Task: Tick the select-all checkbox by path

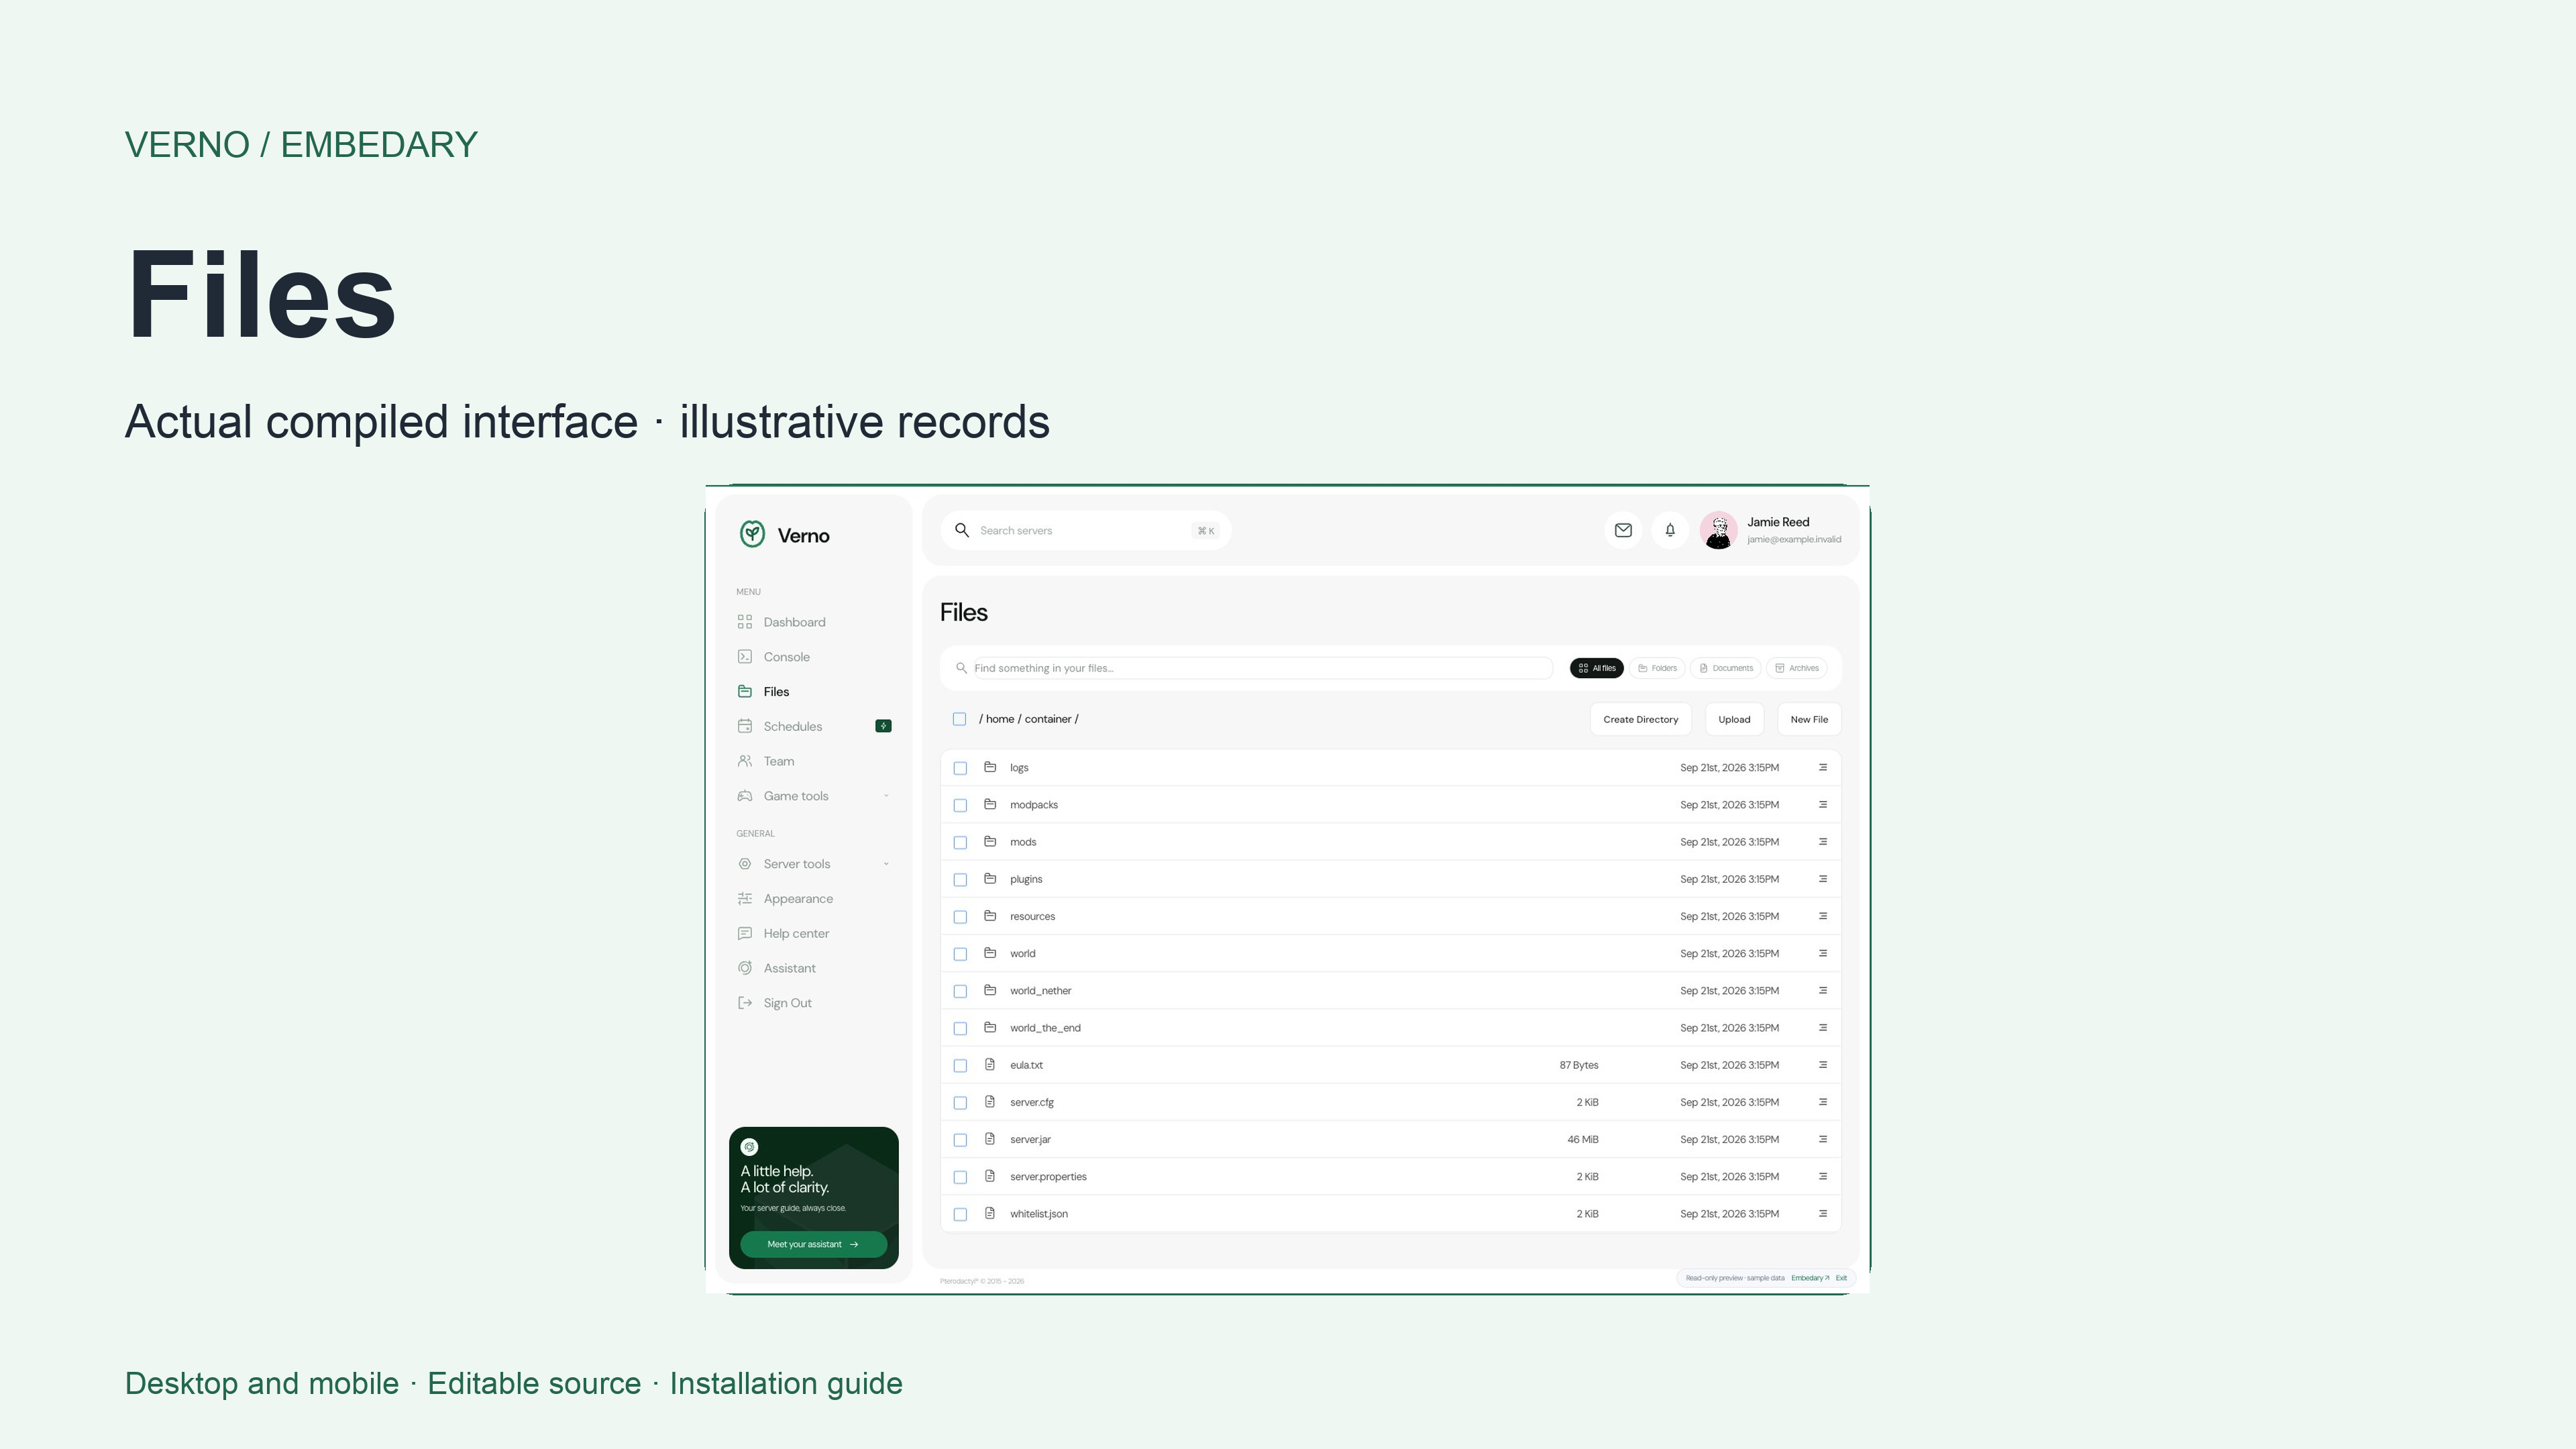Action: (959, 719)
